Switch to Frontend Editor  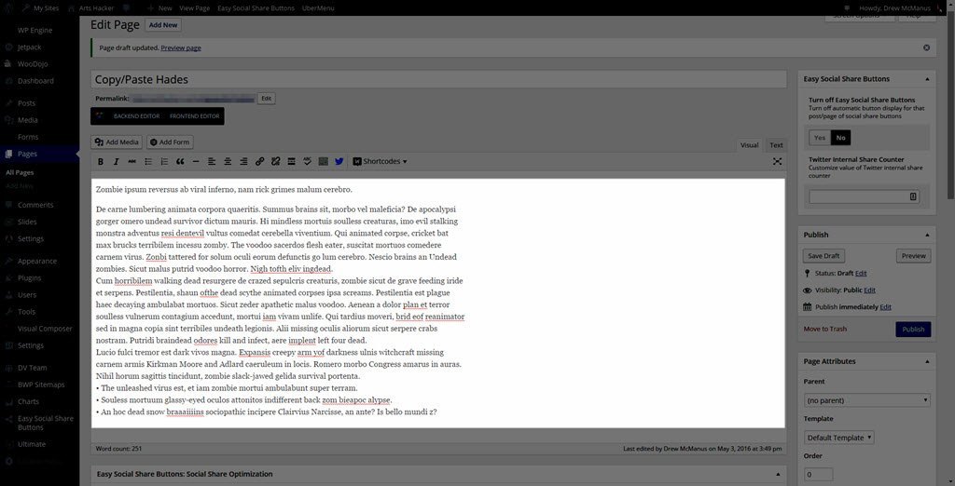[194, 116]
